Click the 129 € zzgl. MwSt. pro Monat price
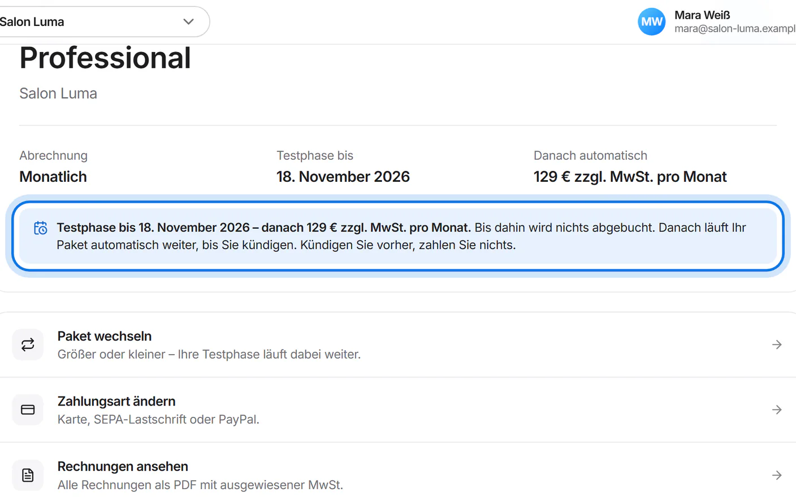The width and height of the screenshot is (796, 497). click(x=630, y=177)
